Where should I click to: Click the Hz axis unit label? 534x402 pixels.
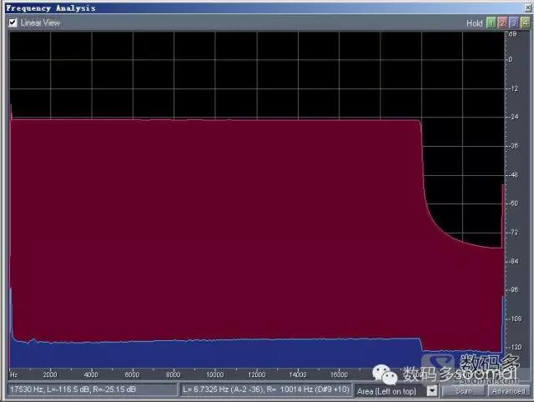pos(13,374)
